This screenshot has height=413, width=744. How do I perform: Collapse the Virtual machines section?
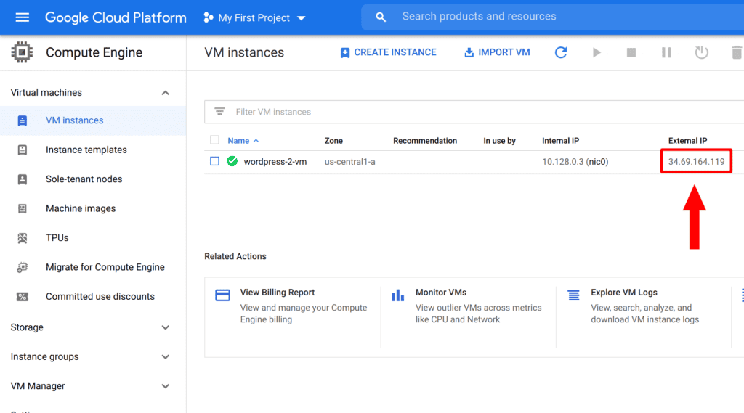165,93
